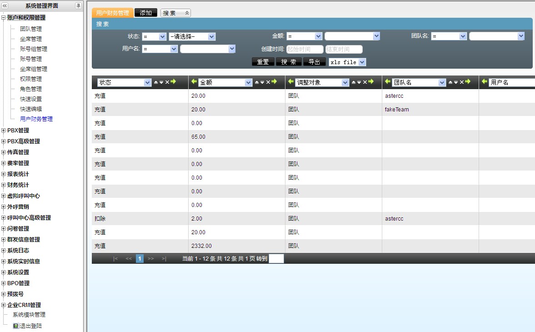Screen dimensions: 535x332
Task: Move 用户名 column left with green arrow
Action: 485,82
